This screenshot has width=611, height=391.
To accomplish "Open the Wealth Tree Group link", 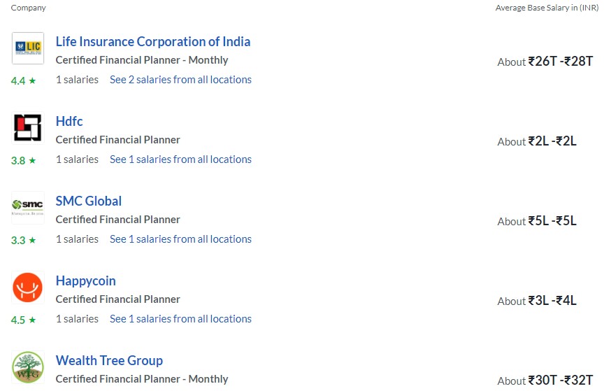I will 109,361.
